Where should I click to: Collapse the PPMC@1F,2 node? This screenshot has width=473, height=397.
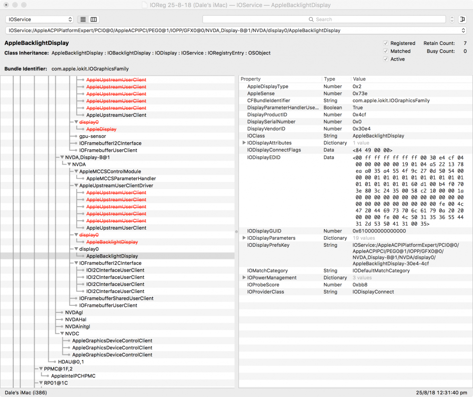click(41, 369)
